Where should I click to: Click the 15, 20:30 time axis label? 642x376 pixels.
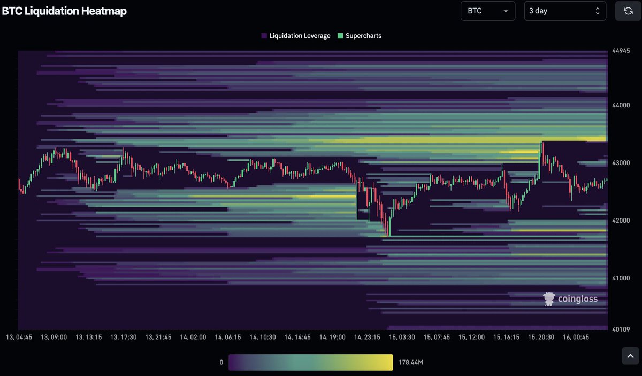541,338
